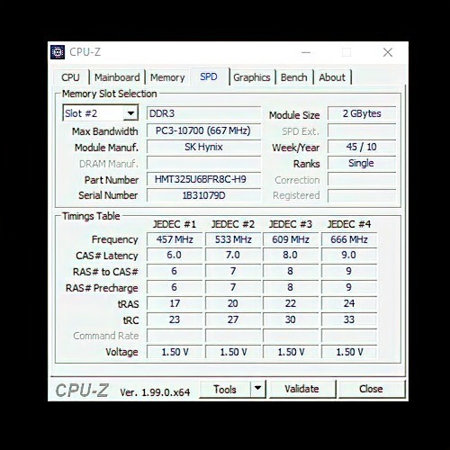Minimize the CPU-Z window
Screen dimensions: 450x450
[x=306, y=52]
